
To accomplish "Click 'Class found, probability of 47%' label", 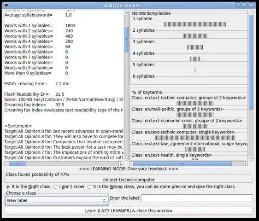I will click(x=37, y=174).
